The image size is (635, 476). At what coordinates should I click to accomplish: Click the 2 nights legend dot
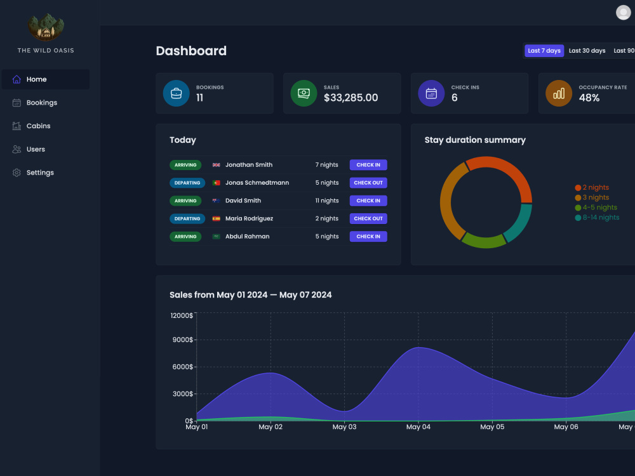point(578,188)
